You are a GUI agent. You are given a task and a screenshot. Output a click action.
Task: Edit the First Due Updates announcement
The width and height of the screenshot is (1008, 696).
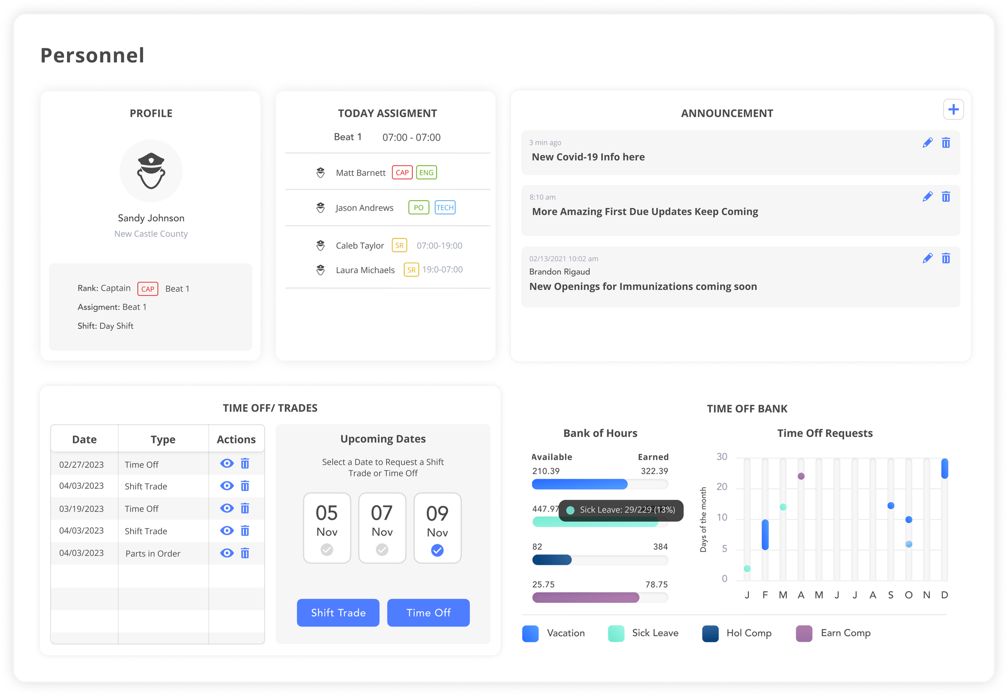point(927,197)
